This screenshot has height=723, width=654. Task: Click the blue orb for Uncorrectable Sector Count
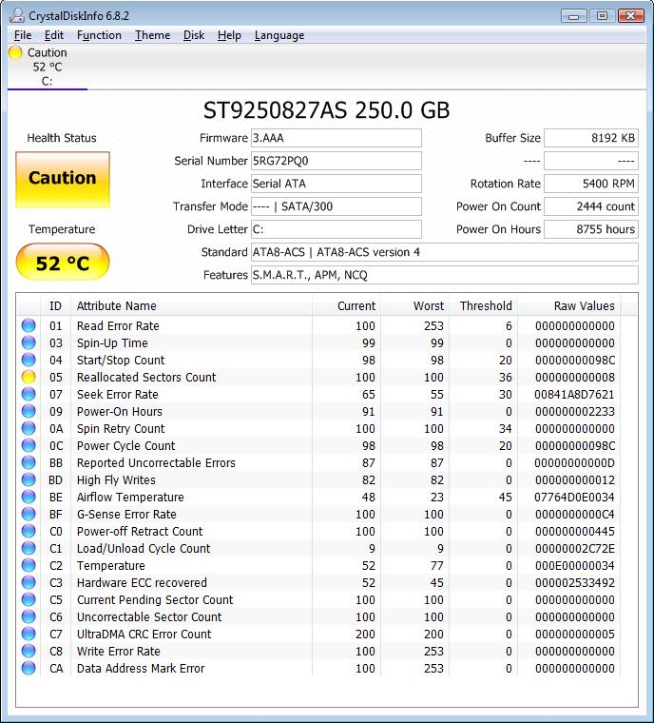coord(29,616)
